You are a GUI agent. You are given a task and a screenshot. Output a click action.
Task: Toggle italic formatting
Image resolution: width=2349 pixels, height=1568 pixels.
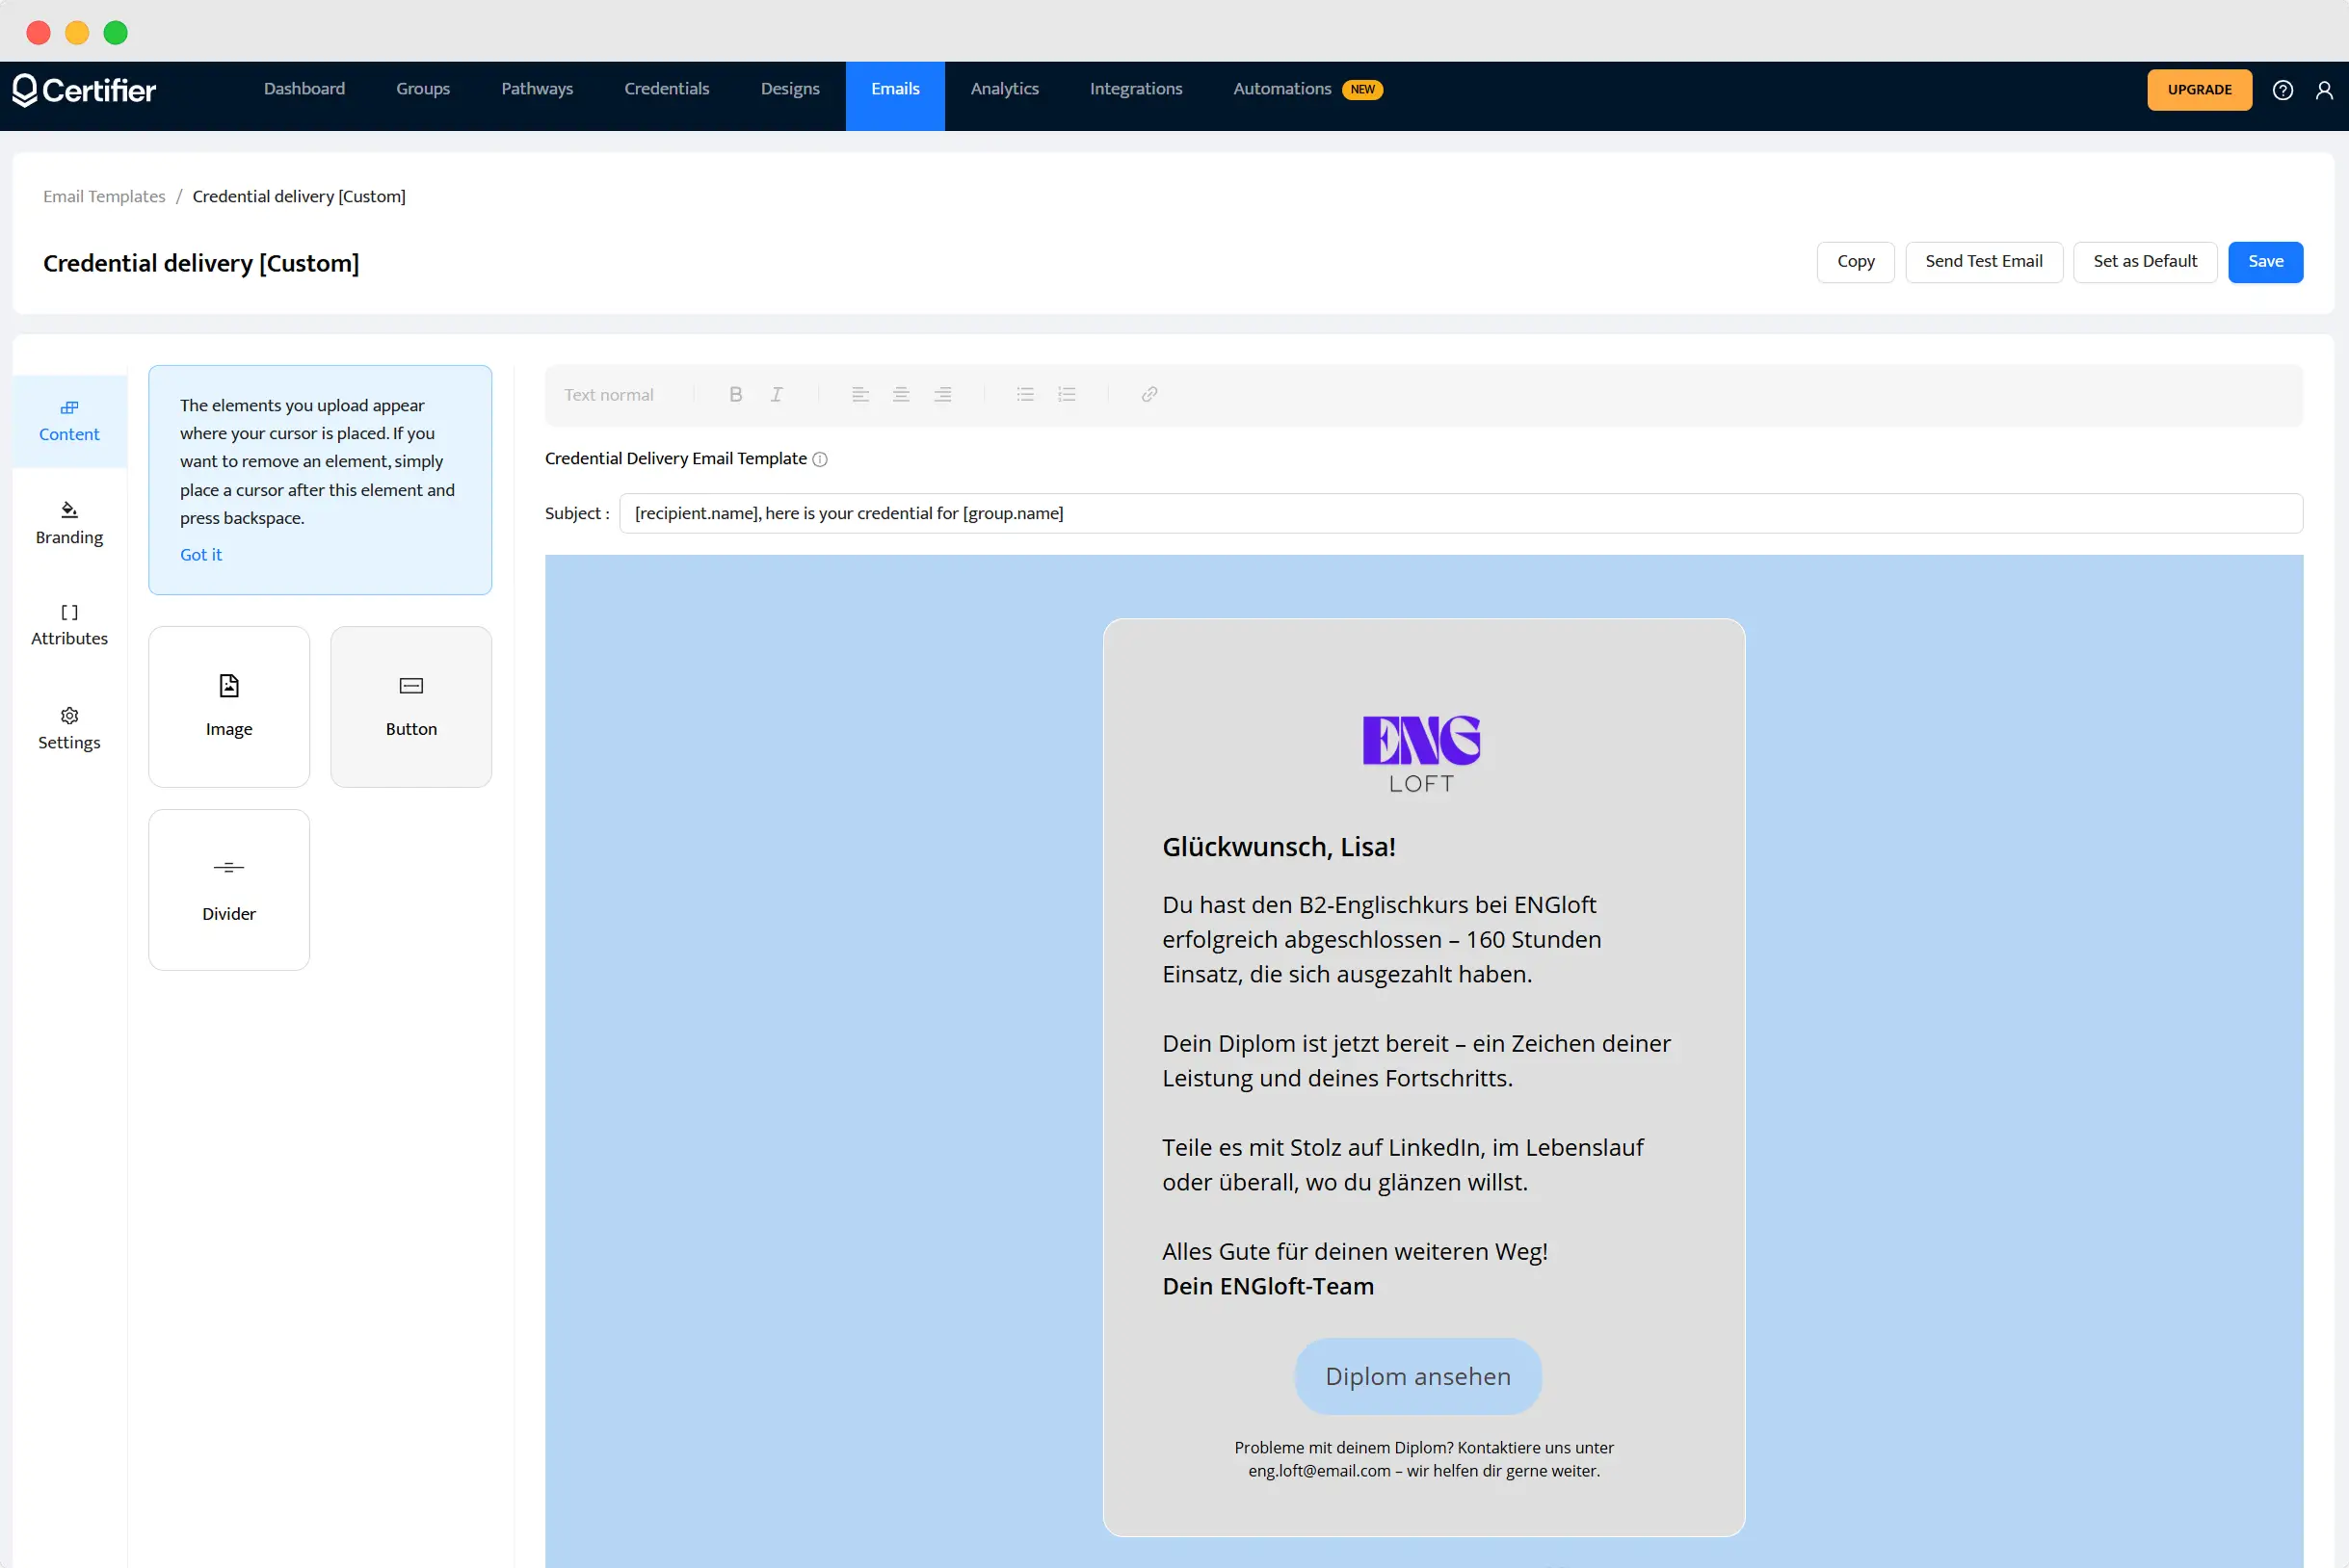coord(777,394)
